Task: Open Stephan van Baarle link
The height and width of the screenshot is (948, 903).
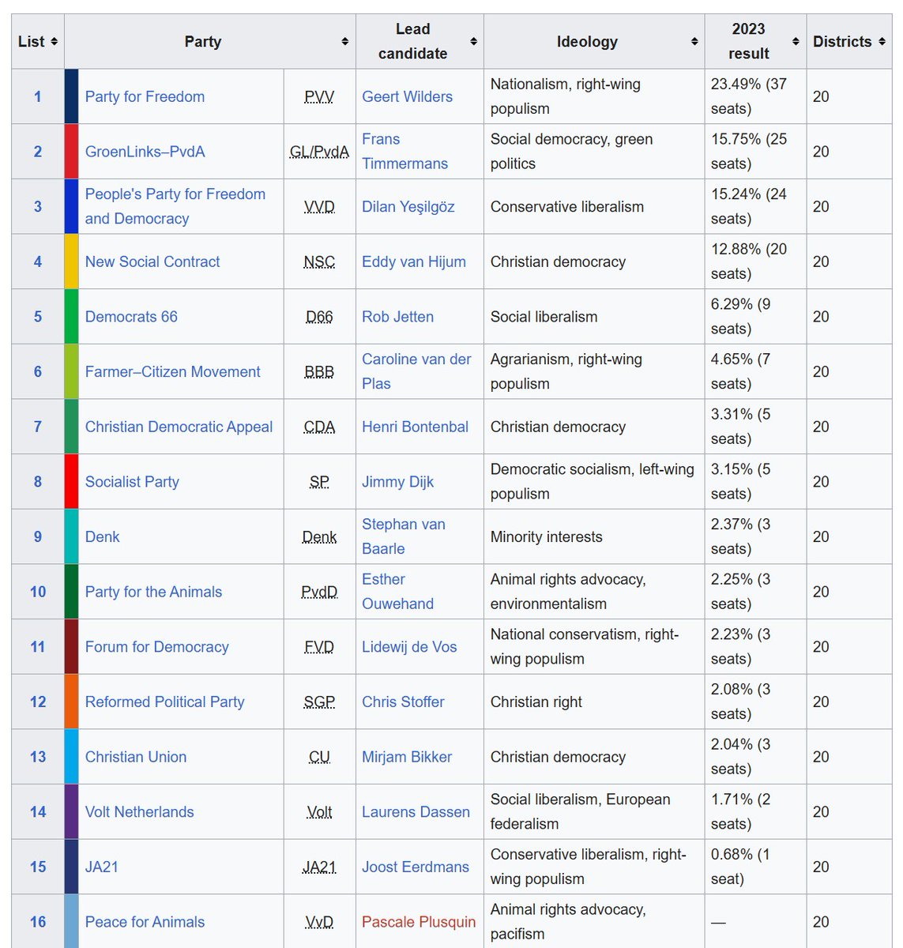Action: (404, 536)
